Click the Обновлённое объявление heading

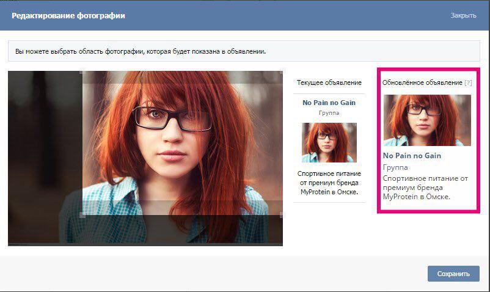[422, 82]
